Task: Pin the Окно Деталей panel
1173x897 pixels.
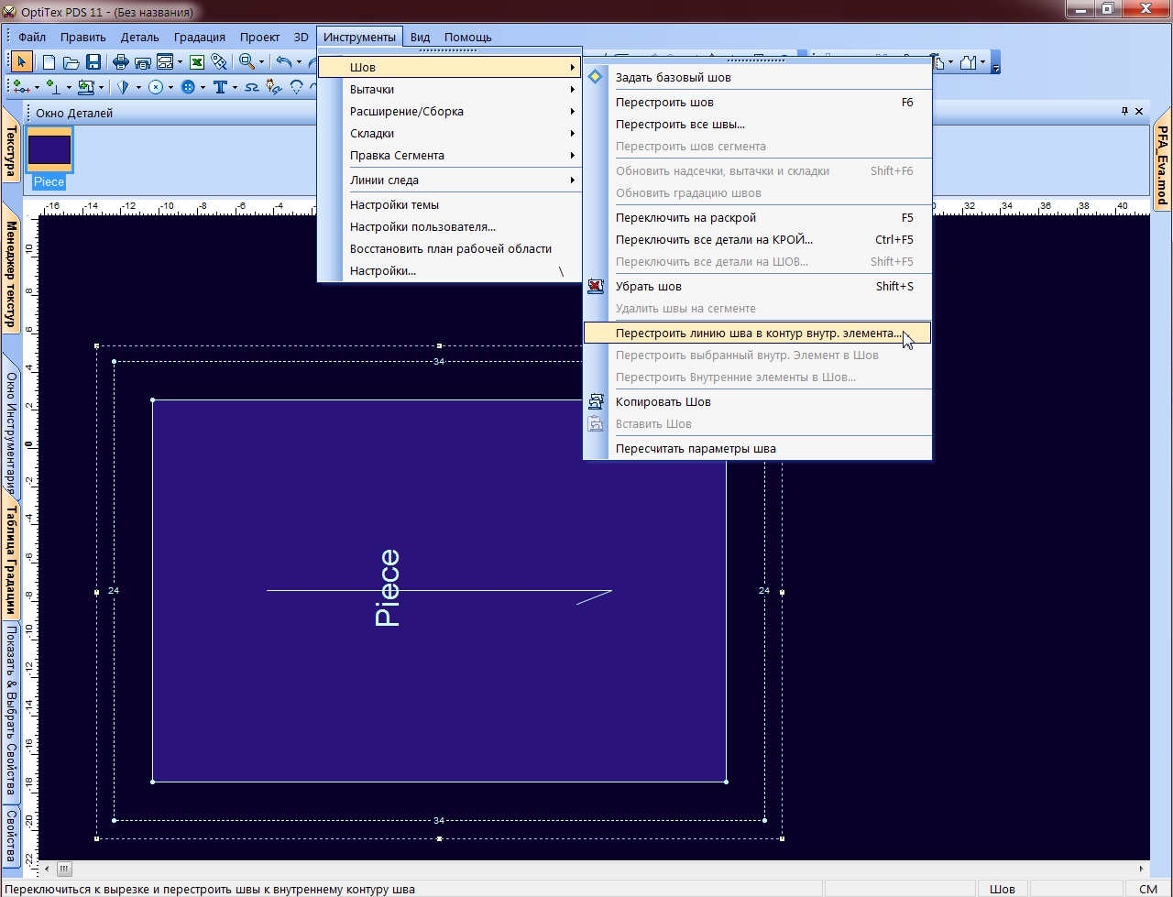Action: tap(1125, 112)
